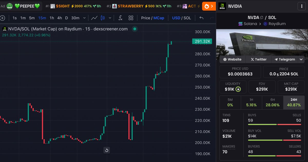Select the 1m timeframe
The width and height of the screenshot is (308, 162).
point(23,18)
